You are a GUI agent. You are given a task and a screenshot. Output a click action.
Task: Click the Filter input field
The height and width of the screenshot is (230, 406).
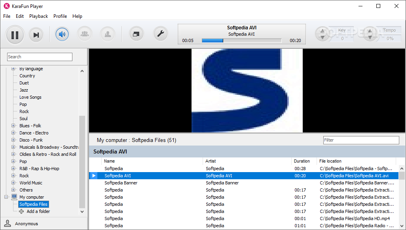click(361, 140)
